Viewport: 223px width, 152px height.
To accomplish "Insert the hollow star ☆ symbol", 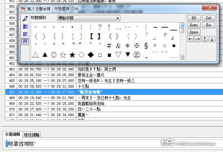I will tap(63, 55).
